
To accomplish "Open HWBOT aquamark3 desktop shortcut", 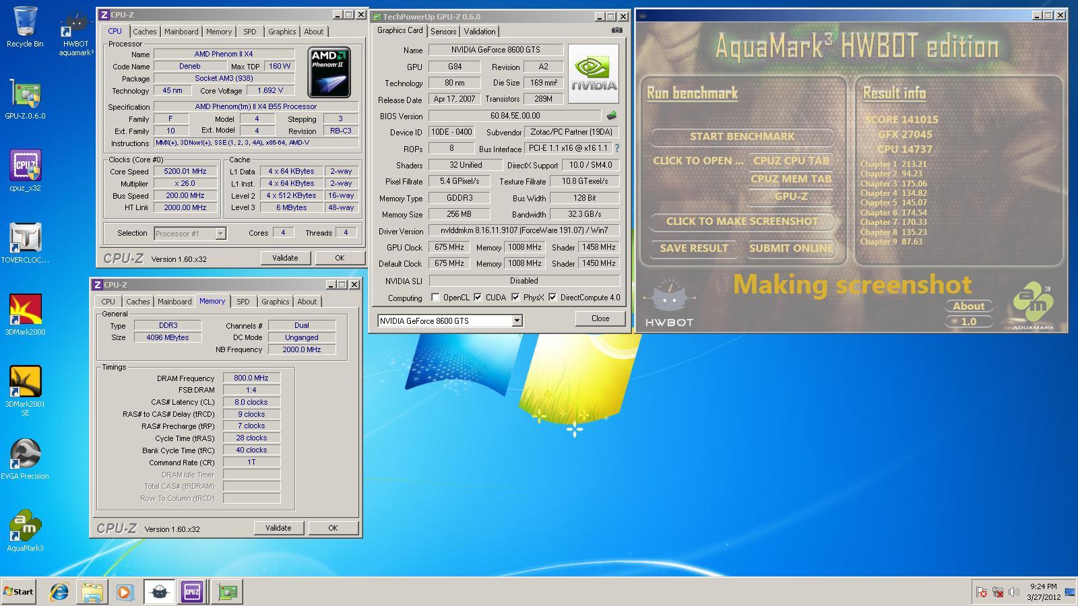I will (x=75, y=32).
